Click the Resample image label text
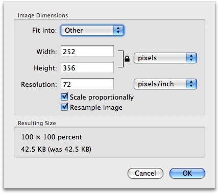Viewport: 219px width, 194px height. pos(96,108)
